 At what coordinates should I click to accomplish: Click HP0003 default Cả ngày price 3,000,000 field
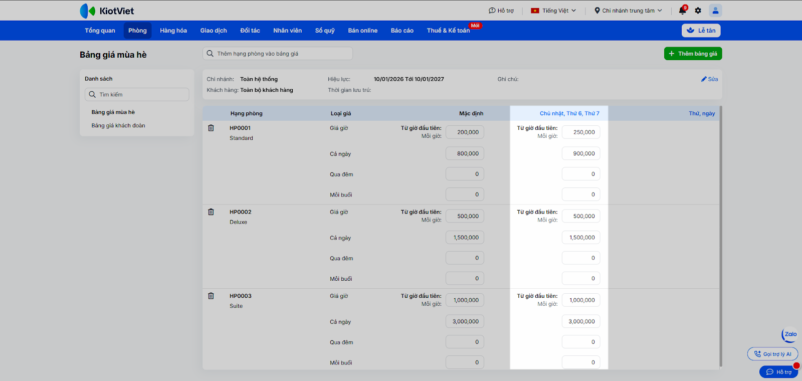[x=465, y=321]
